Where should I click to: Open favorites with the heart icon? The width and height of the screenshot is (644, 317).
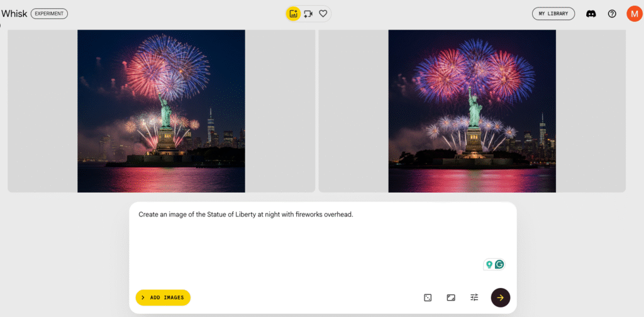323,14
